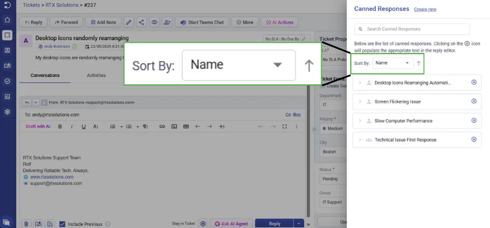Open the Priority dropdown showing Medium
490x228 pixels.
tap(333, 128)
